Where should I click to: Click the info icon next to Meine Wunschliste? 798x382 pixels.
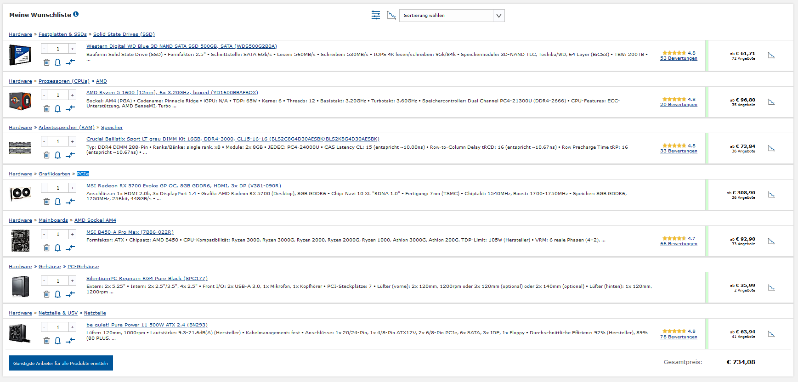tap(76, 14)
